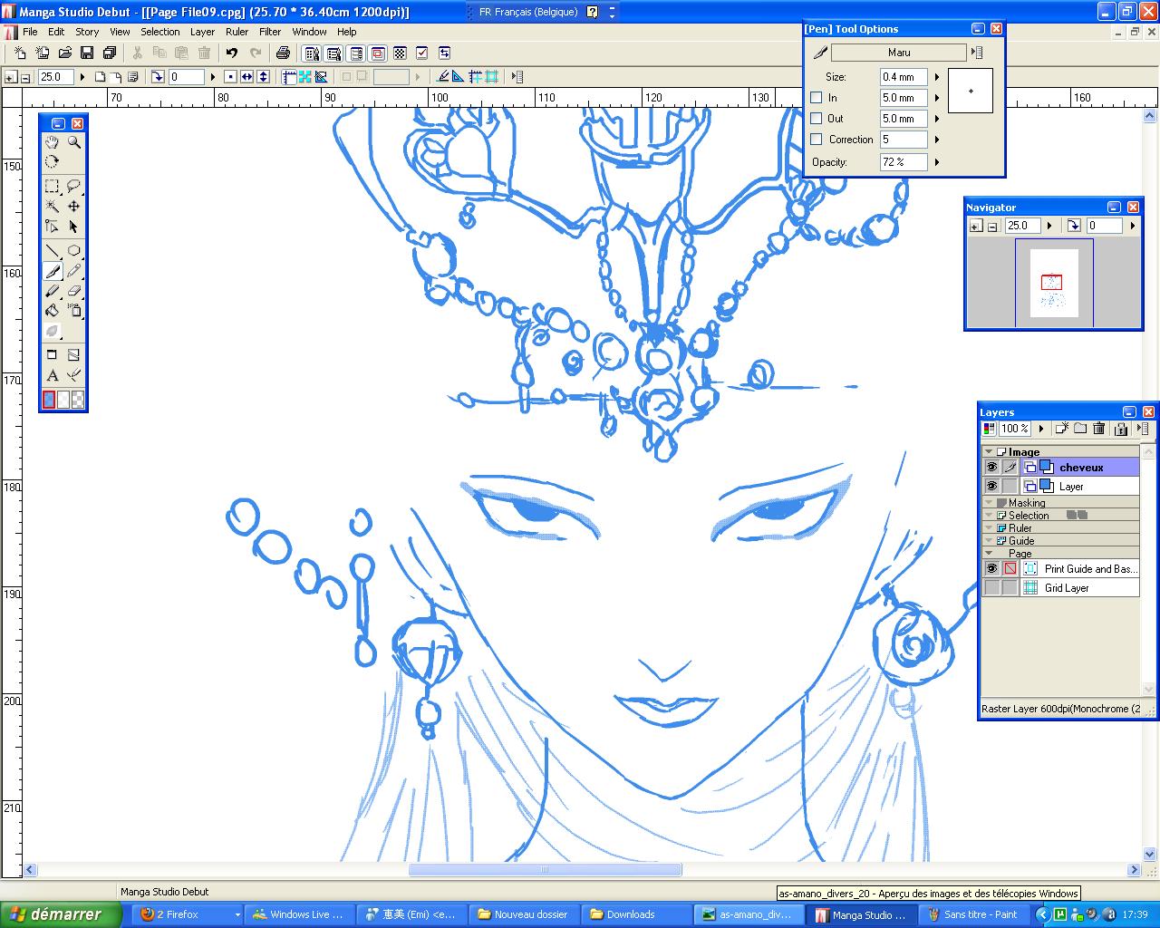Enable the Correction checkbox
The width and height of the screenshot is (1160, 928).
(x=817, y=140)
